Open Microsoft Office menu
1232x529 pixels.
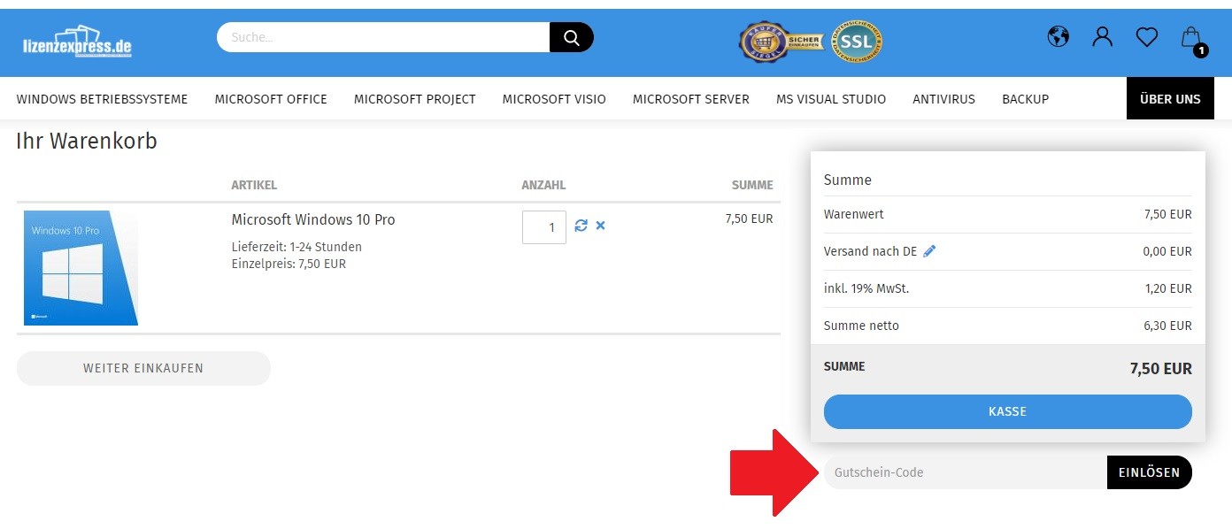[271, 99]
